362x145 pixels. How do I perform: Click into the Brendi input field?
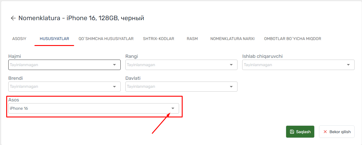64,87
